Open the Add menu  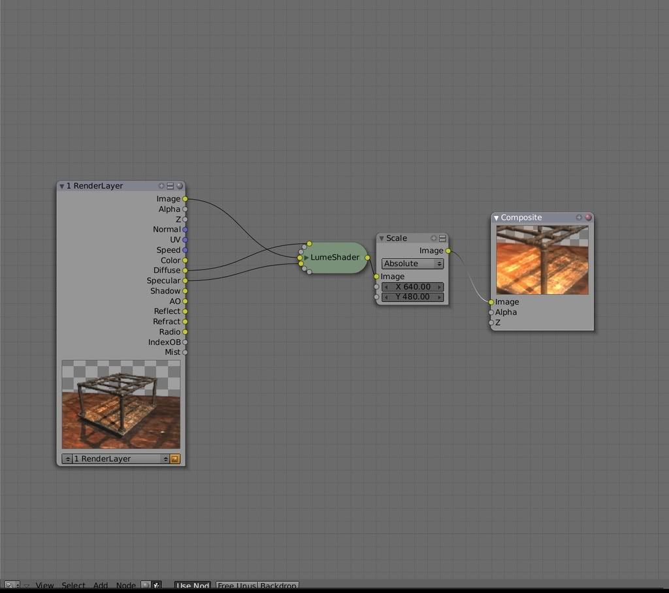(101, 586)
